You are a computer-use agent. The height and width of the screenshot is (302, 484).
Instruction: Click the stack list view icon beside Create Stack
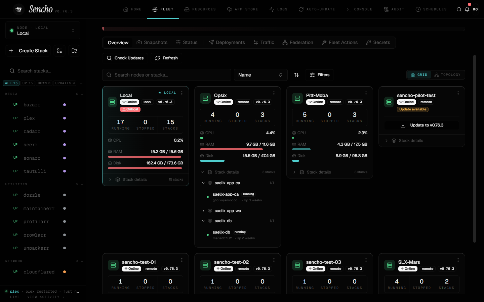coord(59,51)
